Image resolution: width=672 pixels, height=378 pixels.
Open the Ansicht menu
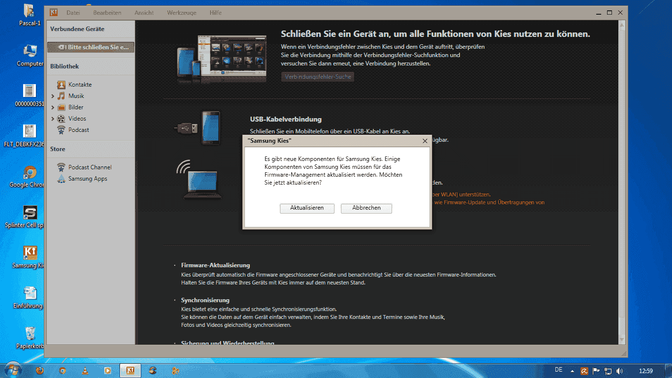click(144, 12)
